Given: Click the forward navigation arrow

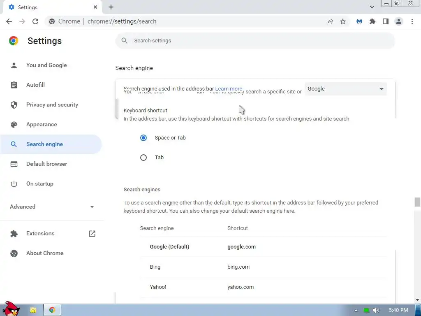Looking at the screenshot, I should [22, 21].
